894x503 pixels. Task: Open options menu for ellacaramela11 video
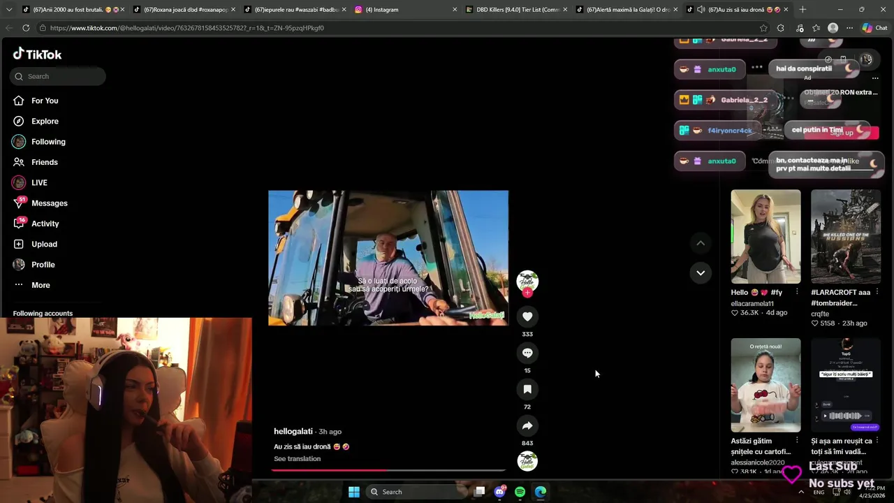797,292
